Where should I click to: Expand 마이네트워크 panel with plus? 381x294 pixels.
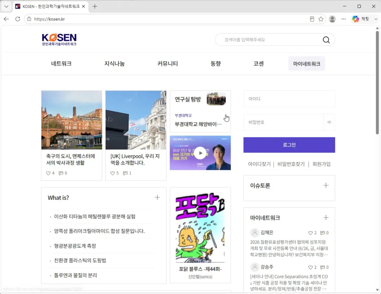326,217
